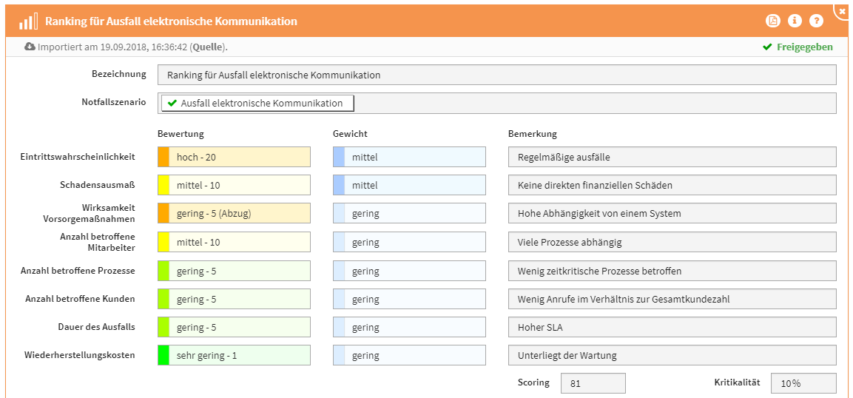Click the green Freigegeben checkmark
853x398 pixels.
click(767, 47)
